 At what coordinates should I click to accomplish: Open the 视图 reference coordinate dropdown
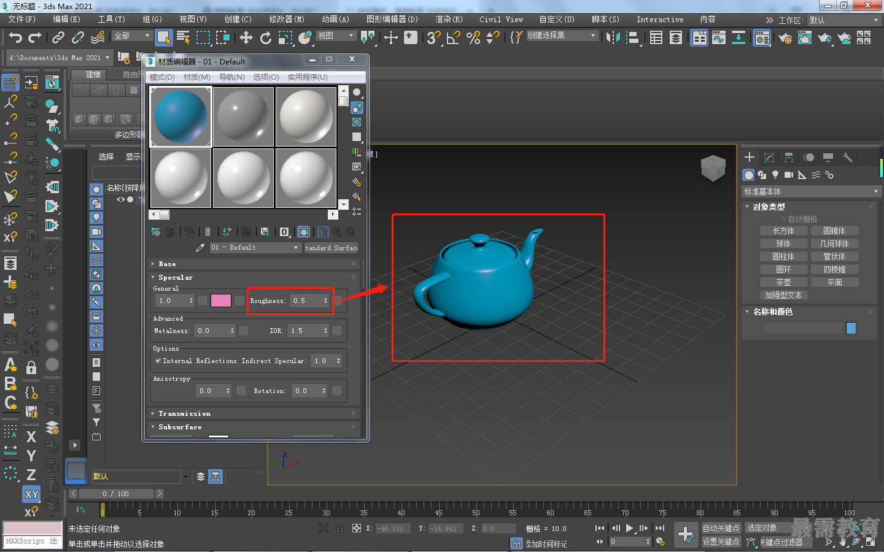[336, 36]
